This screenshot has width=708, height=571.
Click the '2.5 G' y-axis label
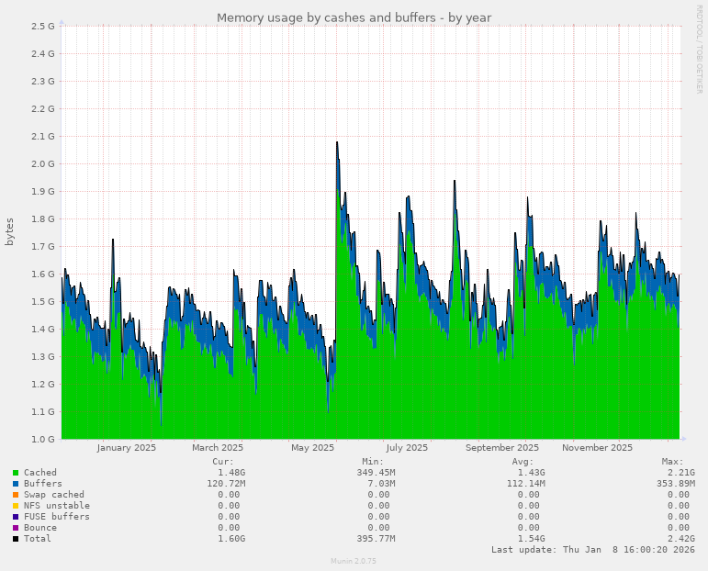point(43,27)
